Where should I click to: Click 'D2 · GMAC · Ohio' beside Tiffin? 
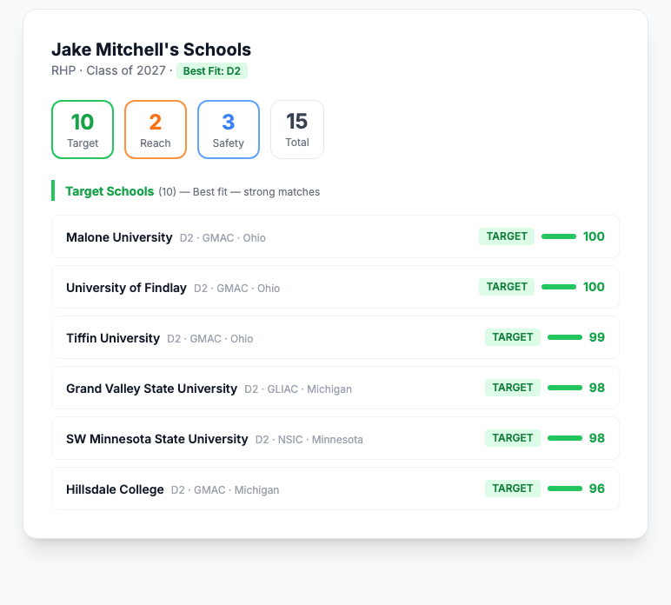coord(210,339)
